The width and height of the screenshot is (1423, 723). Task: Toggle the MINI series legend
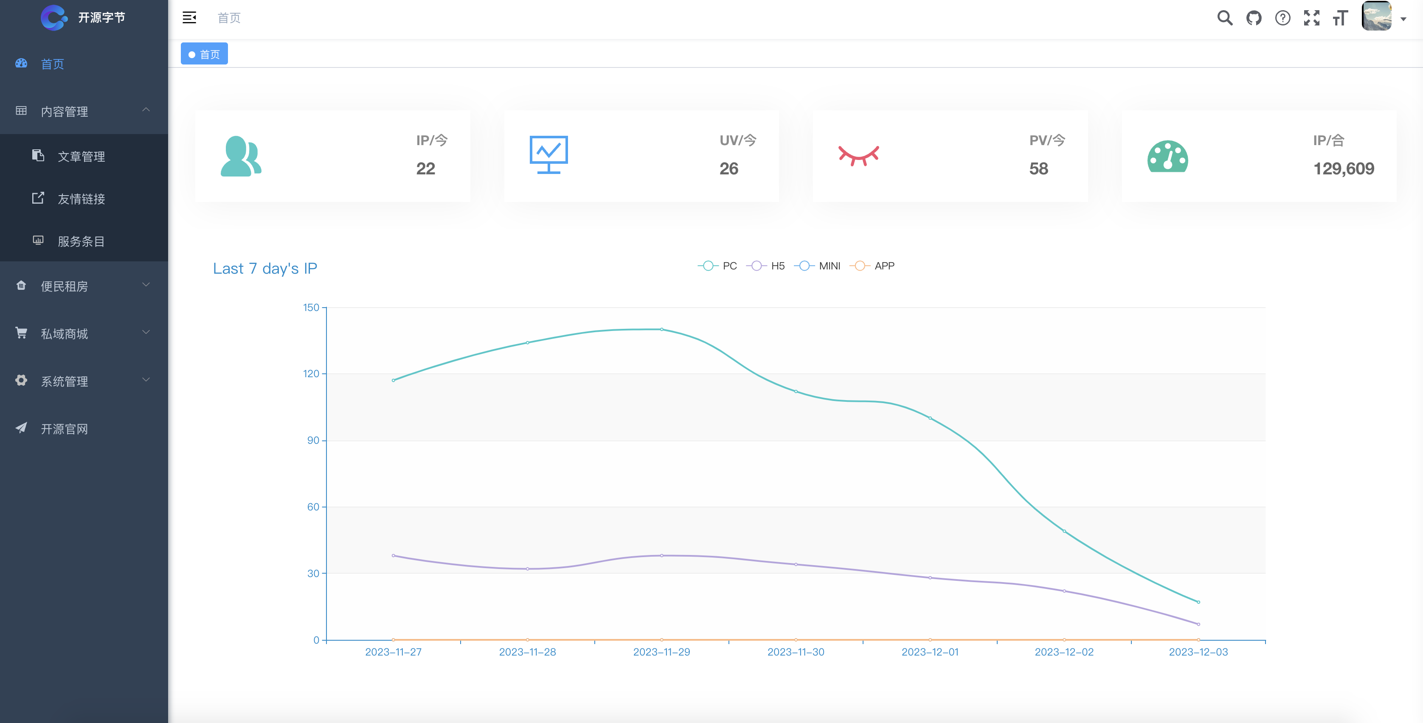coord(818,266)
